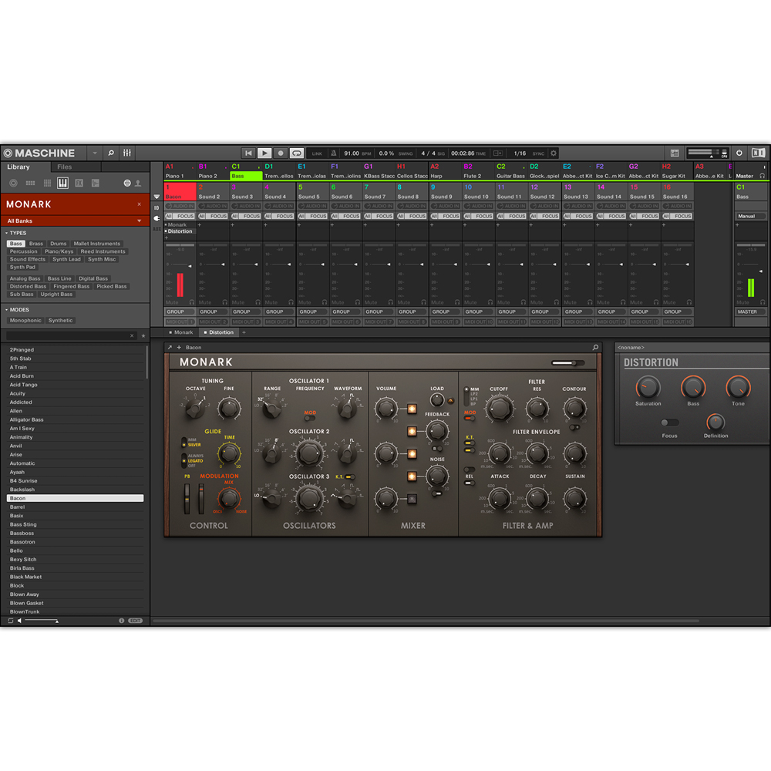Click the restart (skip to start) transport button

click(x=248, y=153)
